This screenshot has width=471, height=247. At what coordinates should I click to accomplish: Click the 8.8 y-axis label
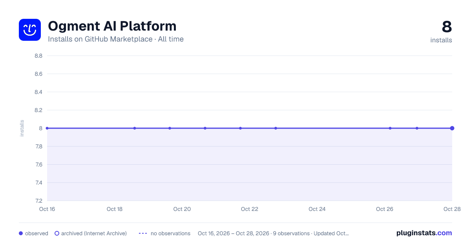pos(38,56)
